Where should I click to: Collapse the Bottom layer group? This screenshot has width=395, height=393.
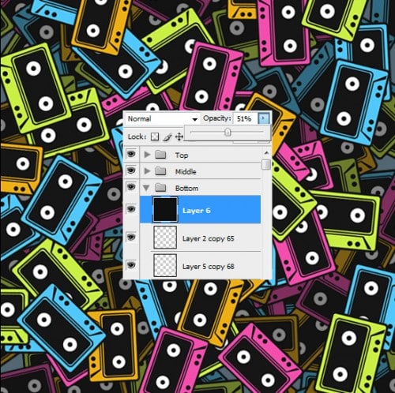[x=146, y=188]
